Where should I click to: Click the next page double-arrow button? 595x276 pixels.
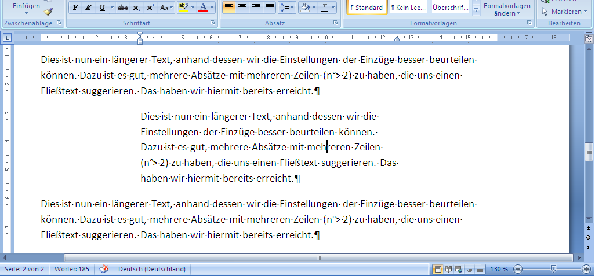[589, 247]
